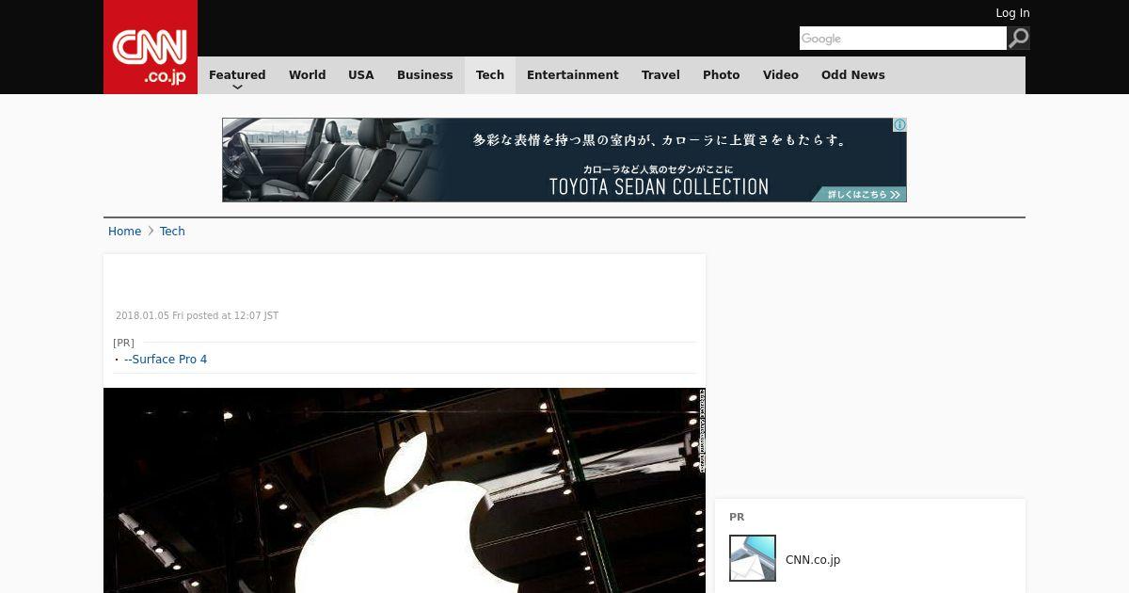Open the Odd News section
The height and width of the screenshot is (593, 1129).
click(x=853, y=75)
